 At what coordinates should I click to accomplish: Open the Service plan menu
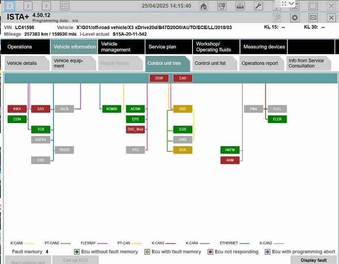click(169, 47)
